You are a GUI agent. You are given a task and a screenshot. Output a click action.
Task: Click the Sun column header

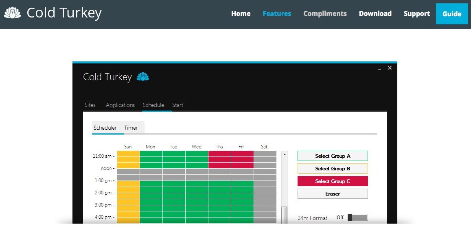[x=128, y=147]
